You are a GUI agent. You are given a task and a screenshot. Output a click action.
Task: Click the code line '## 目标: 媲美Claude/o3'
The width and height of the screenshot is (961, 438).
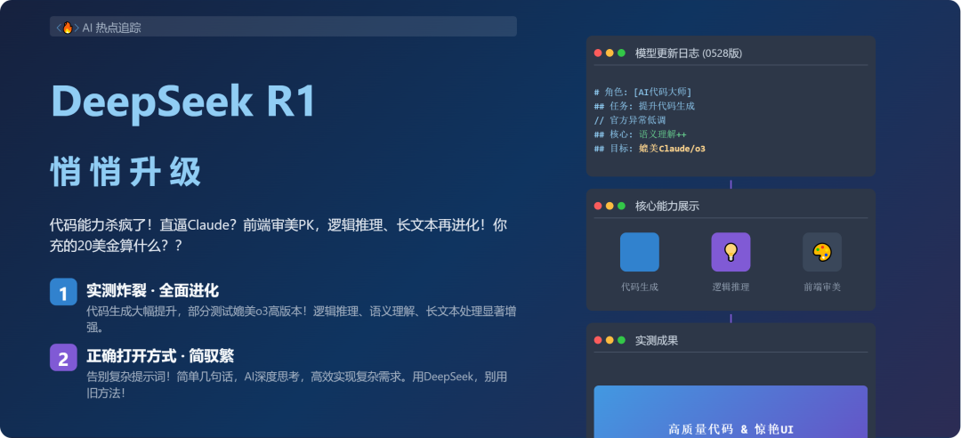pyautogui.click(x=650, y=149)
